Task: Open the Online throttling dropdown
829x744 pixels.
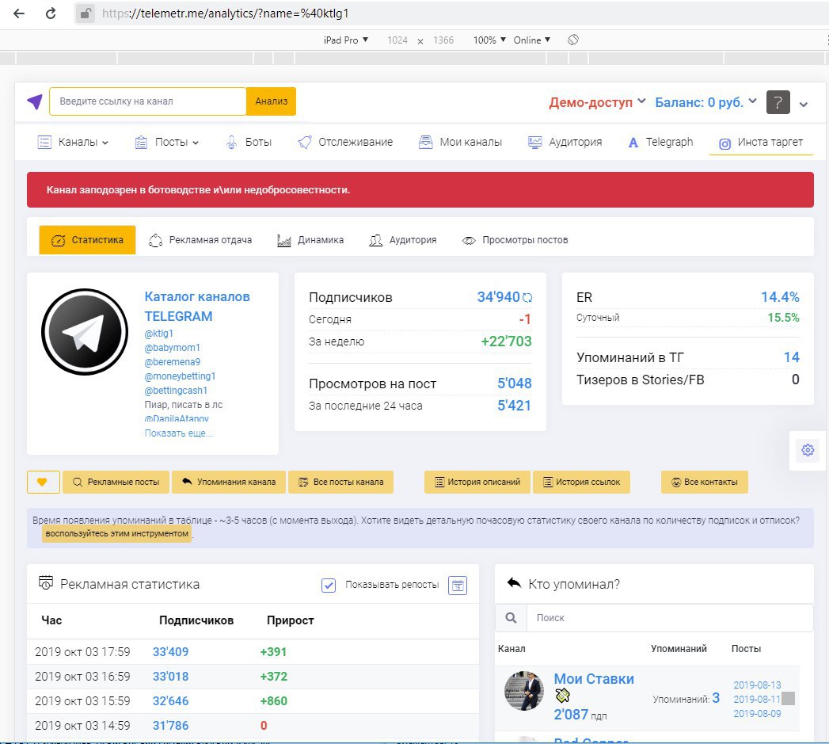Action: pyautogui.click(x=532, y=40)
